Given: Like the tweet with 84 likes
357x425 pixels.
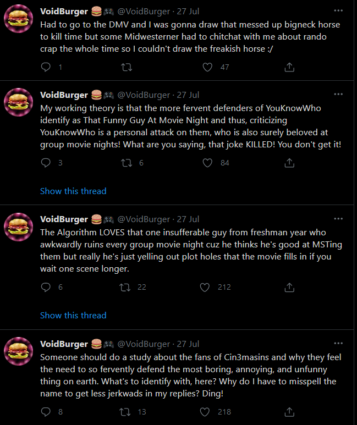Looking at the screenshot, I should (x=207, y=163).
